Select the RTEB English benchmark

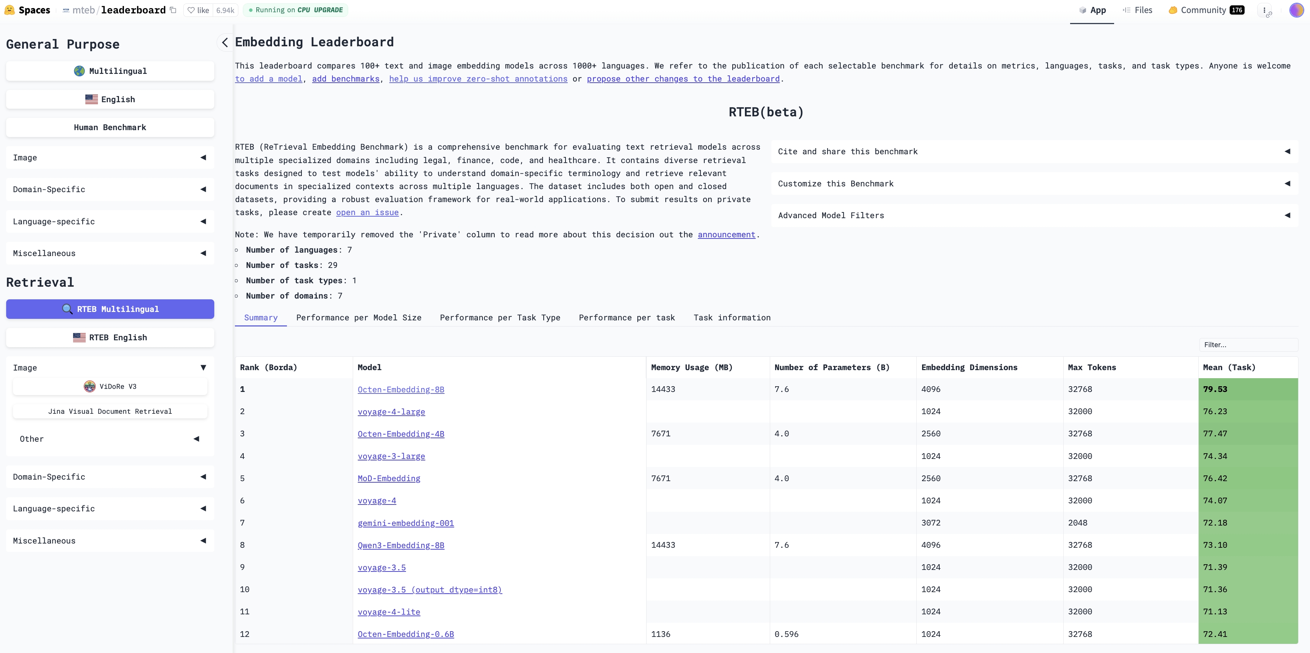pyautogui.click(x=110, y=338)
